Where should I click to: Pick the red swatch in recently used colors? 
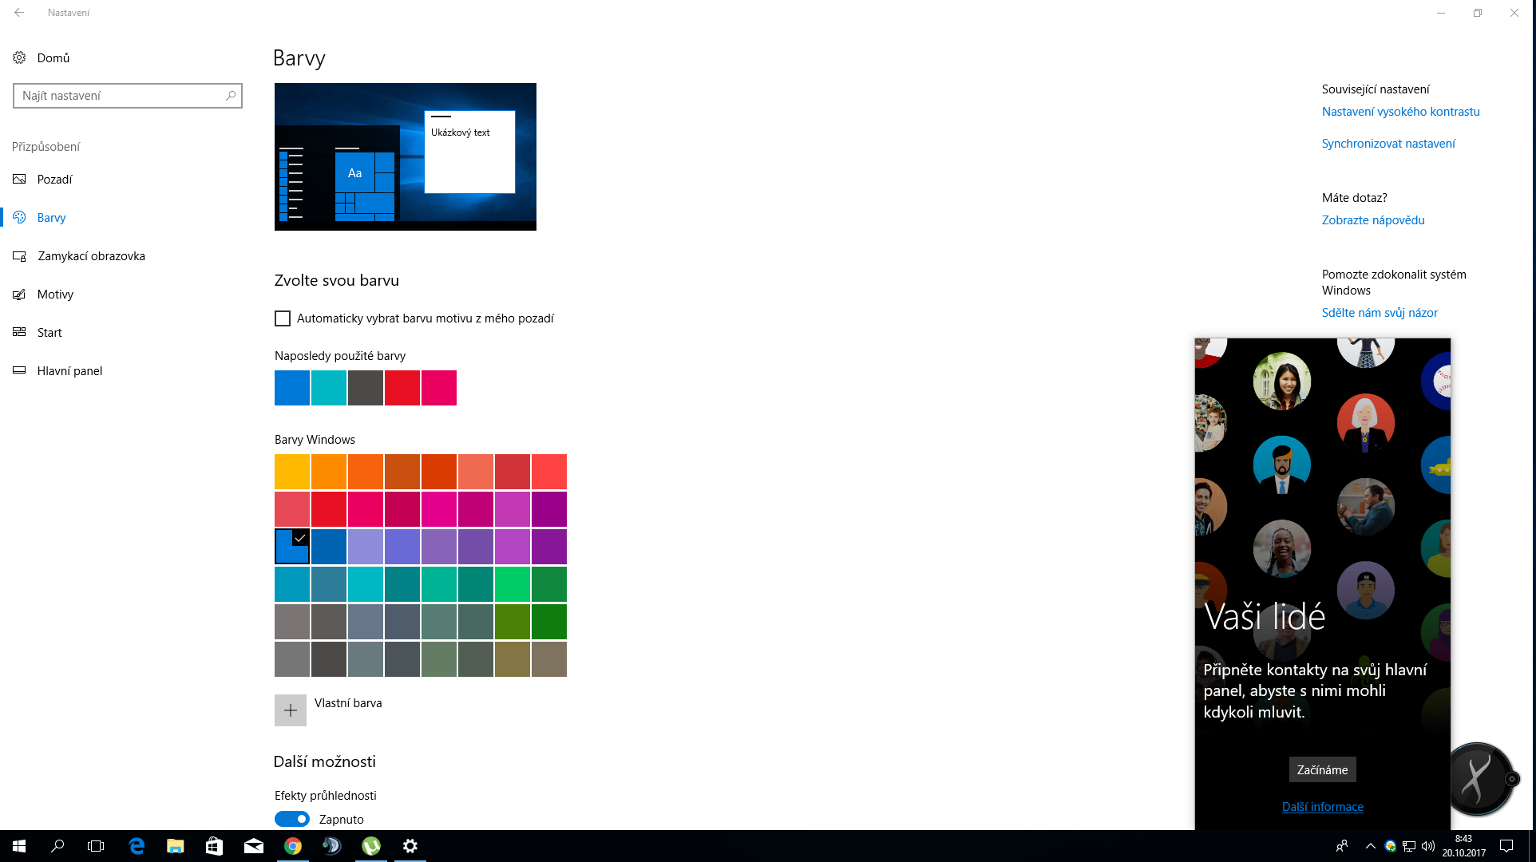point(402,388)
